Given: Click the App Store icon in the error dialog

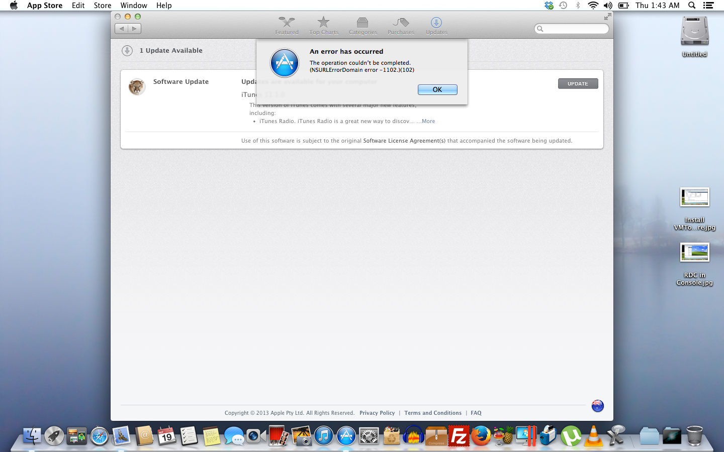Looking at the screenshot, I should click(x=285, y=63).
